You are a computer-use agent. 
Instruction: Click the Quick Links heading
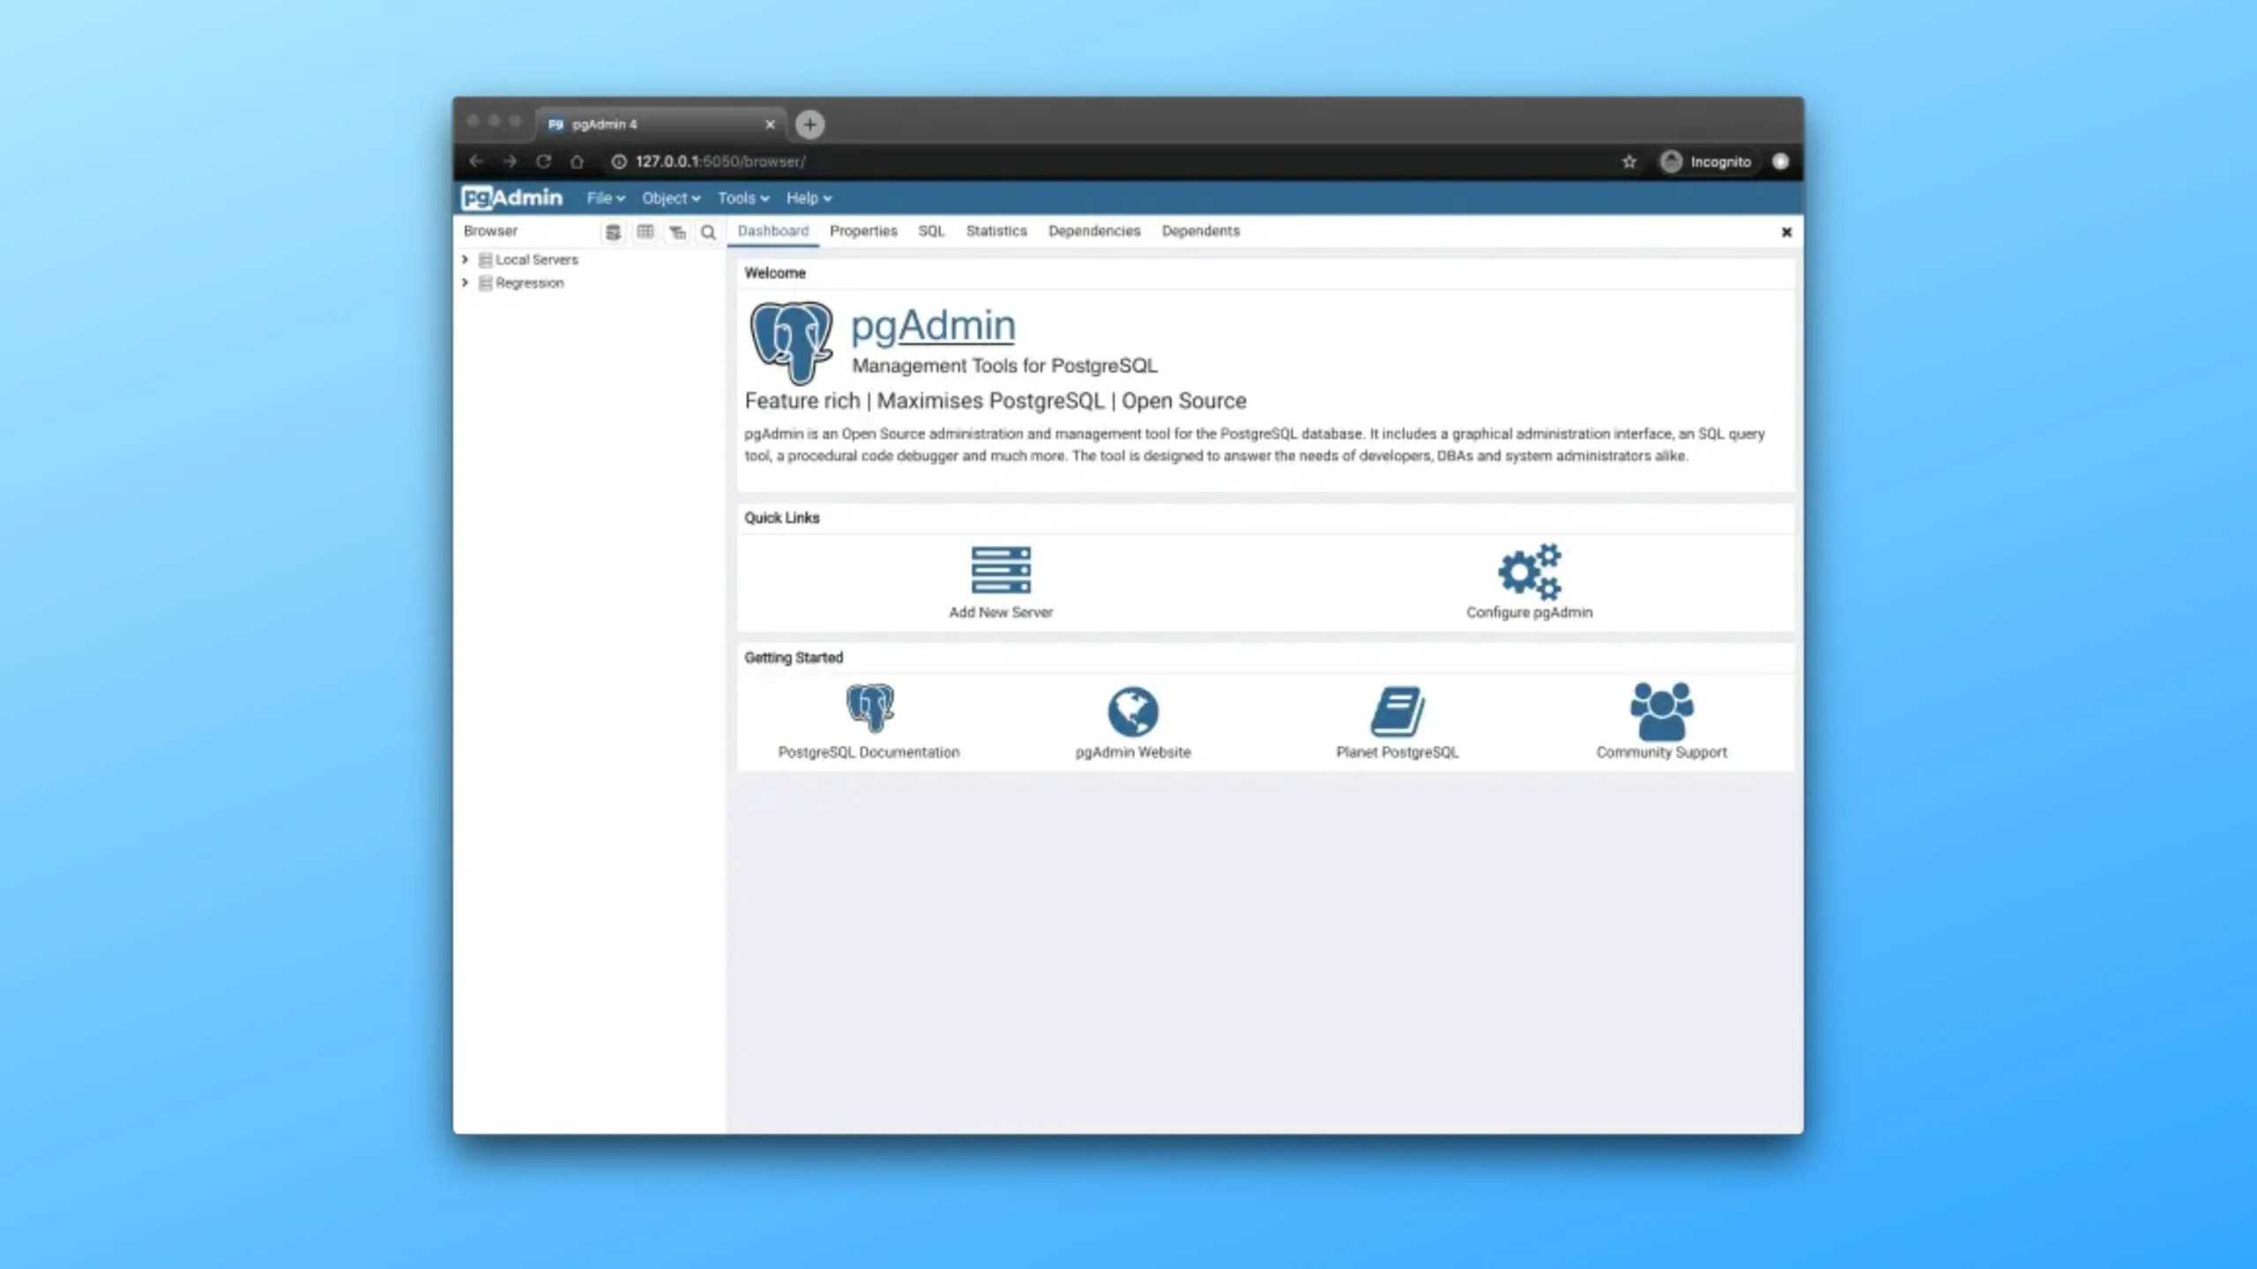click(x=782, y=518)
